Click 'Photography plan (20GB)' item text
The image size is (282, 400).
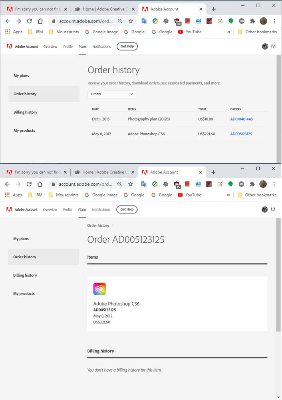tap(149, 119)
